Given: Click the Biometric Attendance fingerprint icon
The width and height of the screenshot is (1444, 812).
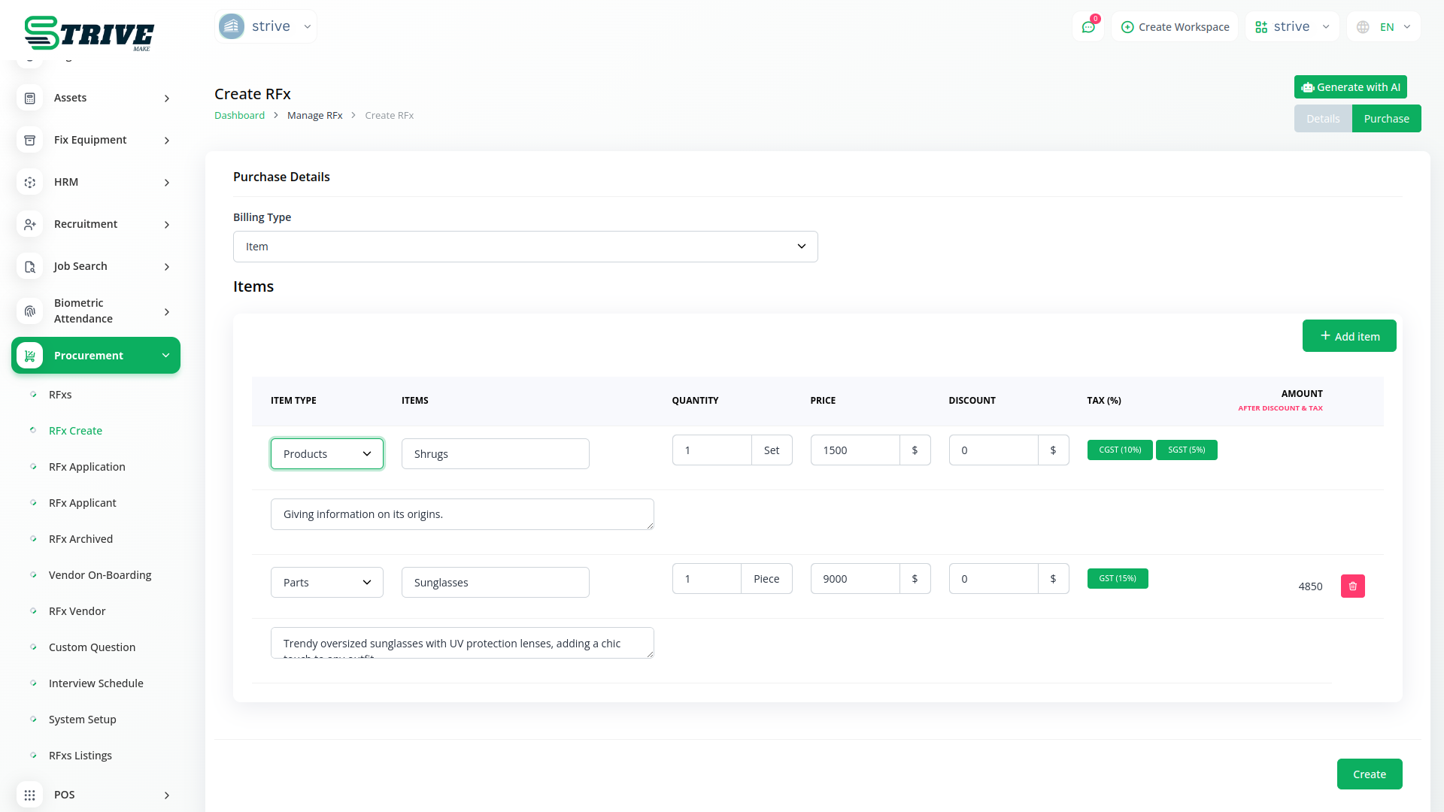Looking at the screenshot, I should [x=30, y=311].
